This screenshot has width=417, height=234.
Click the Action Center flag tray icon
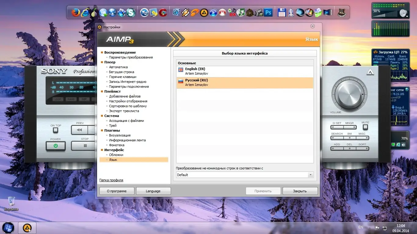377,228
